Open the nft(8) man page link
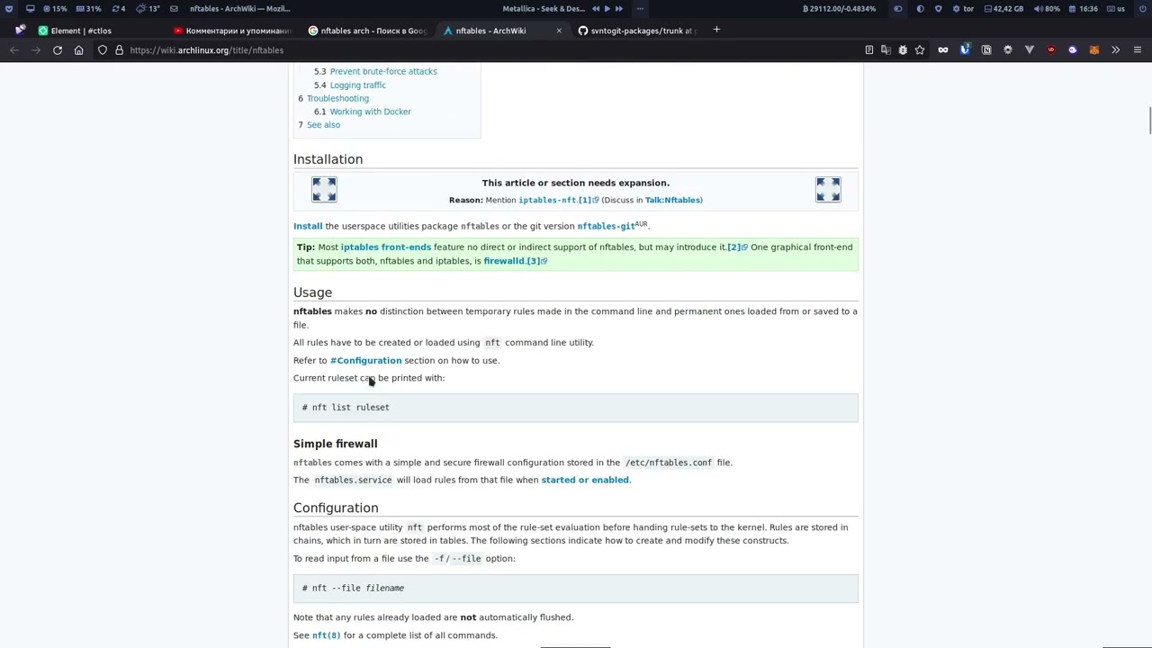 326,635
